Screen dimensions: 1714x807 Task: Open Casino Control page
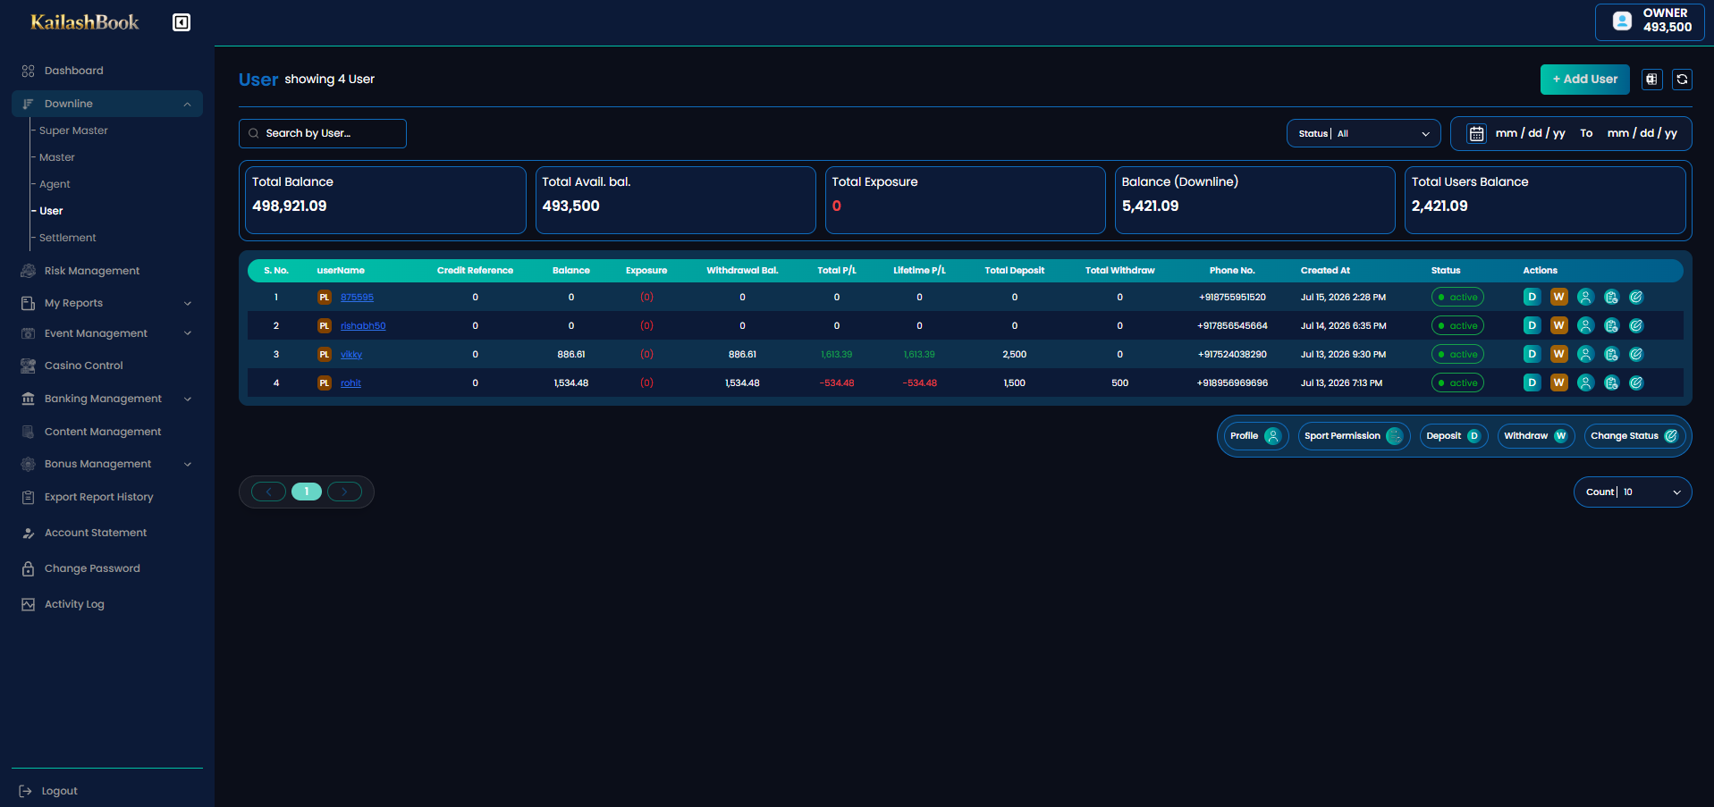click(x=84, y=366)
